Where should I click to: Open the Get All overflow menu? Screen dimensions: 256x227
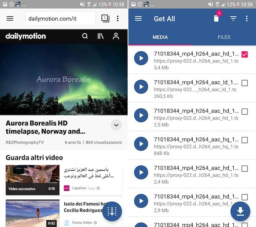tap(247, 18)
